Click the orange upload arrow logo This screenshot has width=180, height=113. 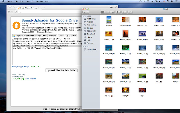coord(16,26)
